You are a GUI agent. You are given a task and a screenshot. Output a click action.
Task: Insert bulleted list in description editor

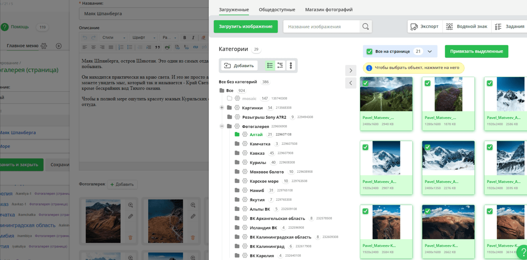pos(130,47)
